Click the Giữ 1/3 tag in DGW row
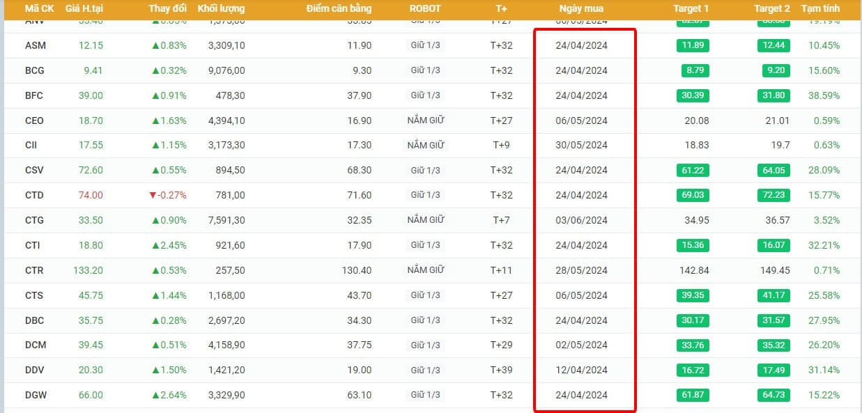Viewport: 862px width, 413px height. click(426, 395)
